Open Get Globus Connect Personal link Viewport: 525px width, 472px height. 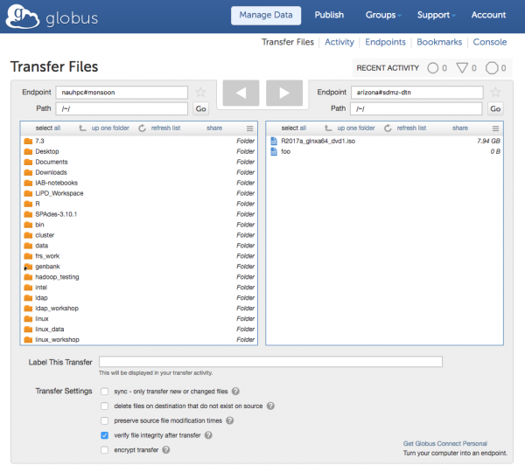click(x=444, y=443)
